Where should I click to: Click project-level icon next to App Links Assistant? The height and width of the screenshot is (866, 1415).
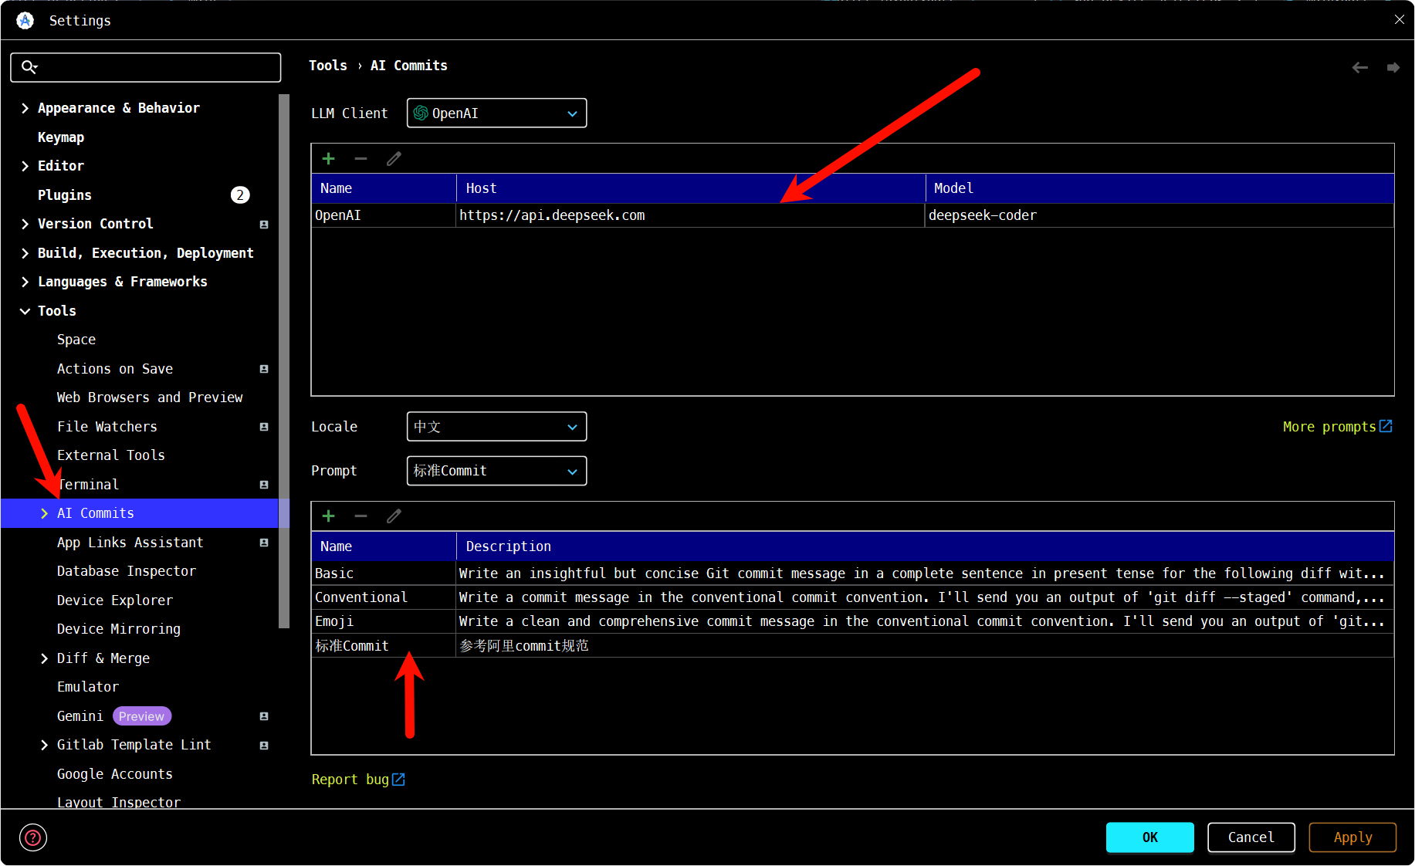264,543
